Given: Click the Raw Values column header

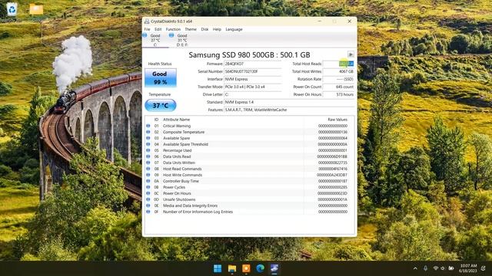Looking at the screenshot, I should (337, 120).
